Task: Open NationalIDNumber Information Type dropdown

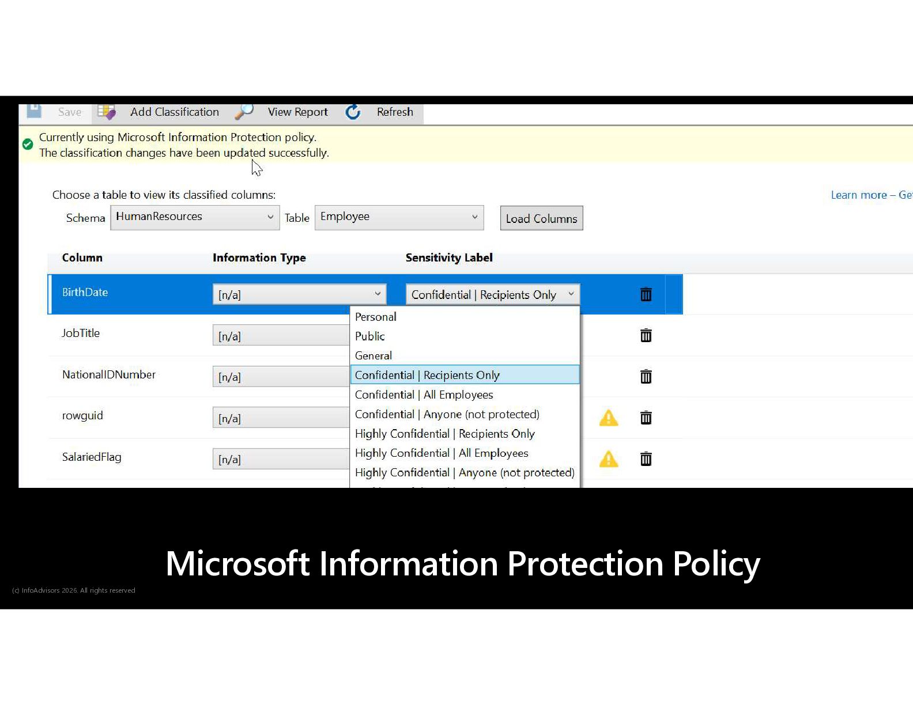Action: point(281,377)
